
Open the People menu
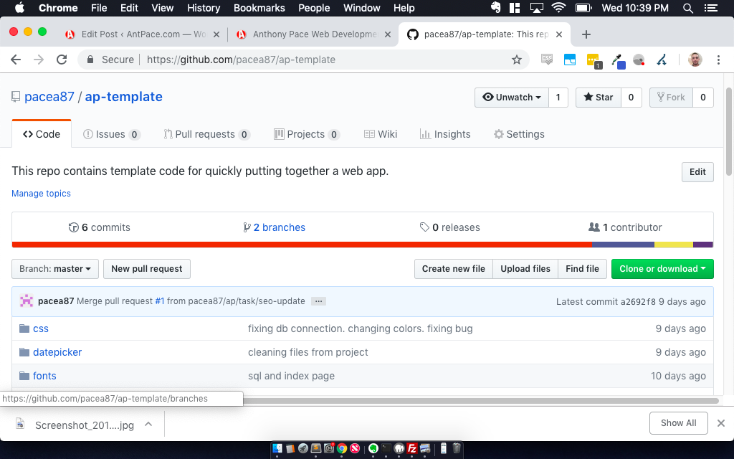(314, 8)
